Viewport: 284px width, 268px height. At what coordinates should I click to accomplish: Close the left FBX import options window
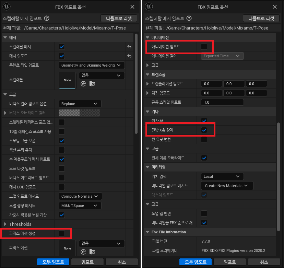[132, 7]
